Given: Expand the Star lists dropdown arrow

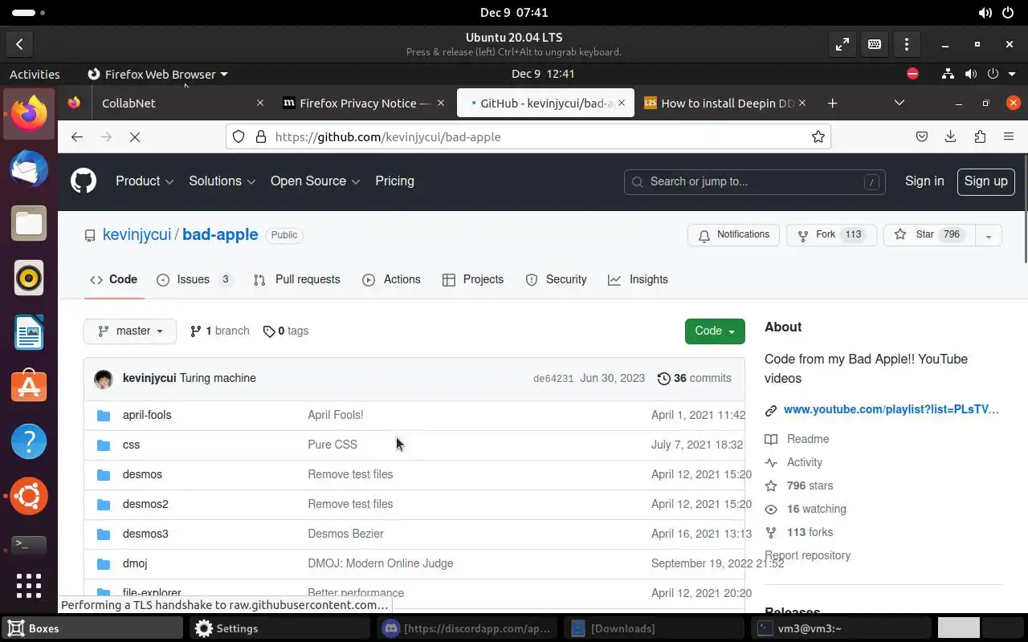Looking at the screenshot, I should 989,236.
